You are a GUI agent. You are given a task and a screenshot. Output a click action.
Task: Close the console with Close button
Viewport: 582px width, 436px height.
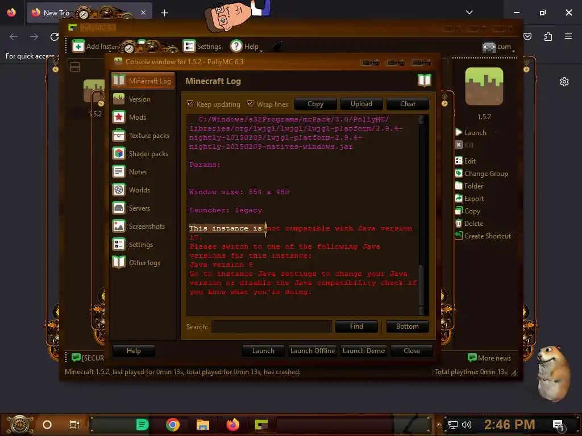(411, 351)
